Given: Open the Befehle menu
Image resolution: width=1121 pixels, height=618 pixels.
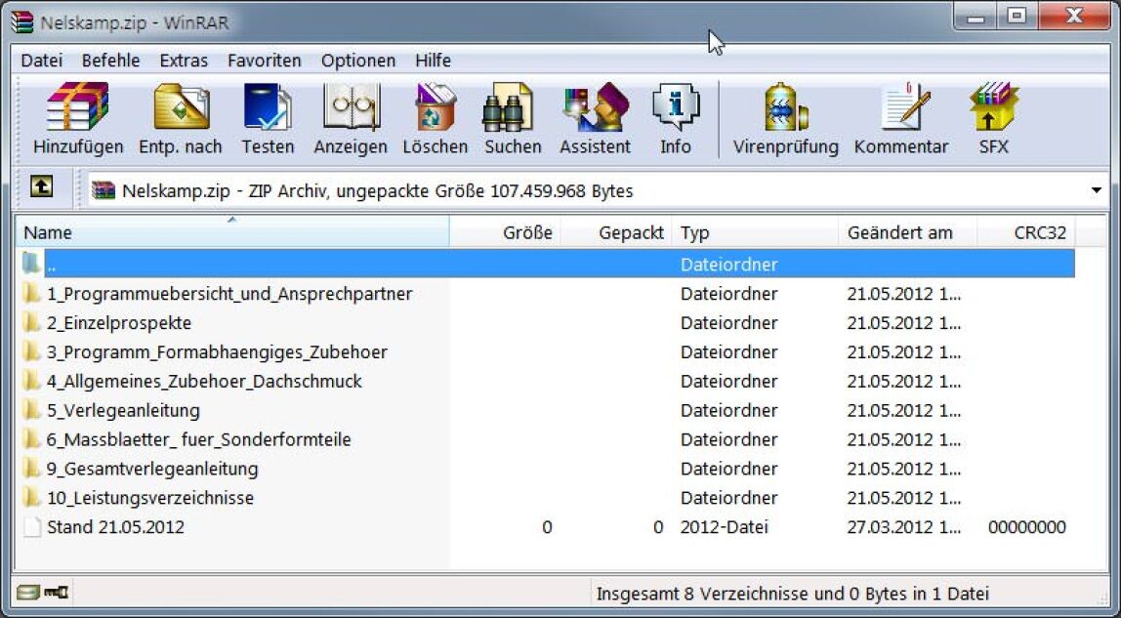Looking at the screenshot, I should click(110, 61).
